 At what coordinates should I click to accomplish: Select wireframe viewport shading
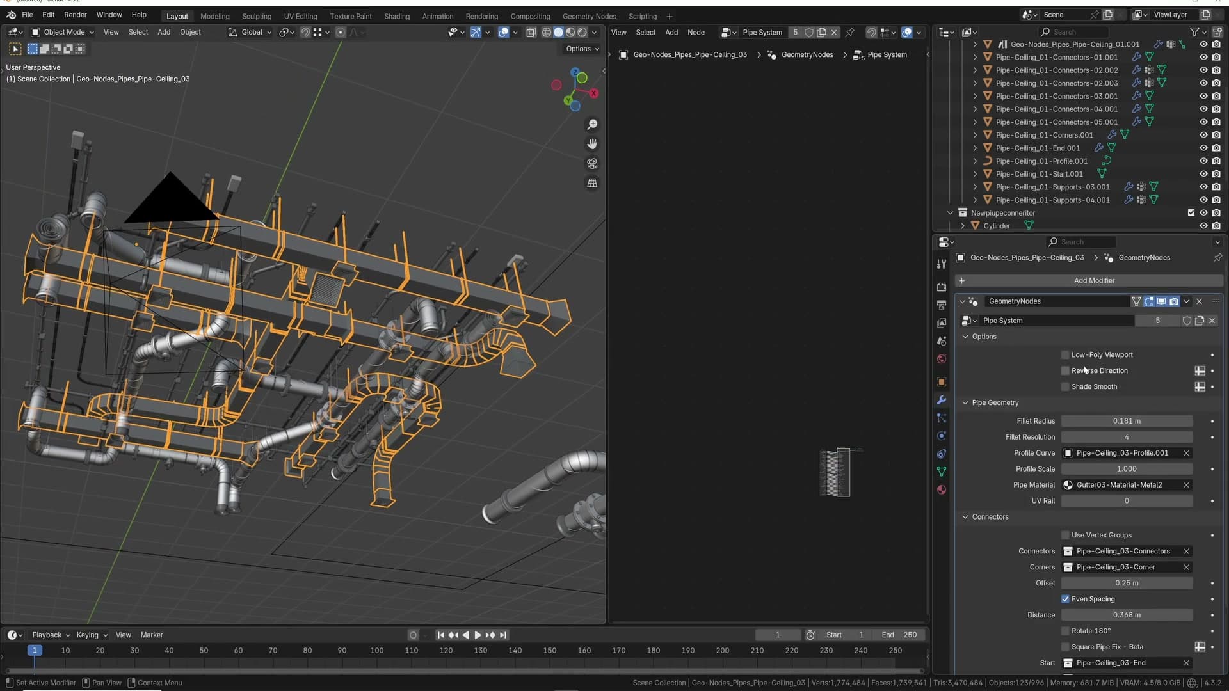click(x=546, y=32)
